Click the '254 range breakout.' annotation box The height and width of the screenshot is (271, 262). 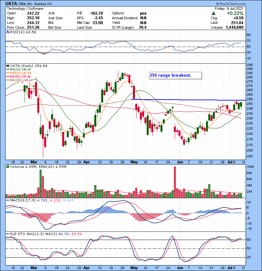[x=175, y=75]
